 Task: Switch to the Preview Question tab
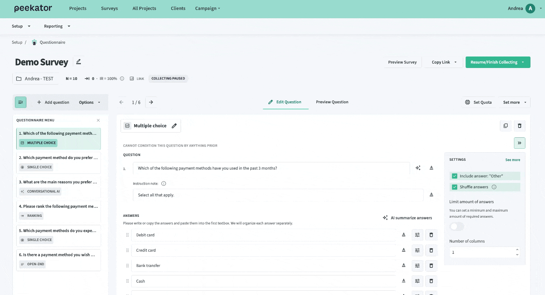point(332,102)
